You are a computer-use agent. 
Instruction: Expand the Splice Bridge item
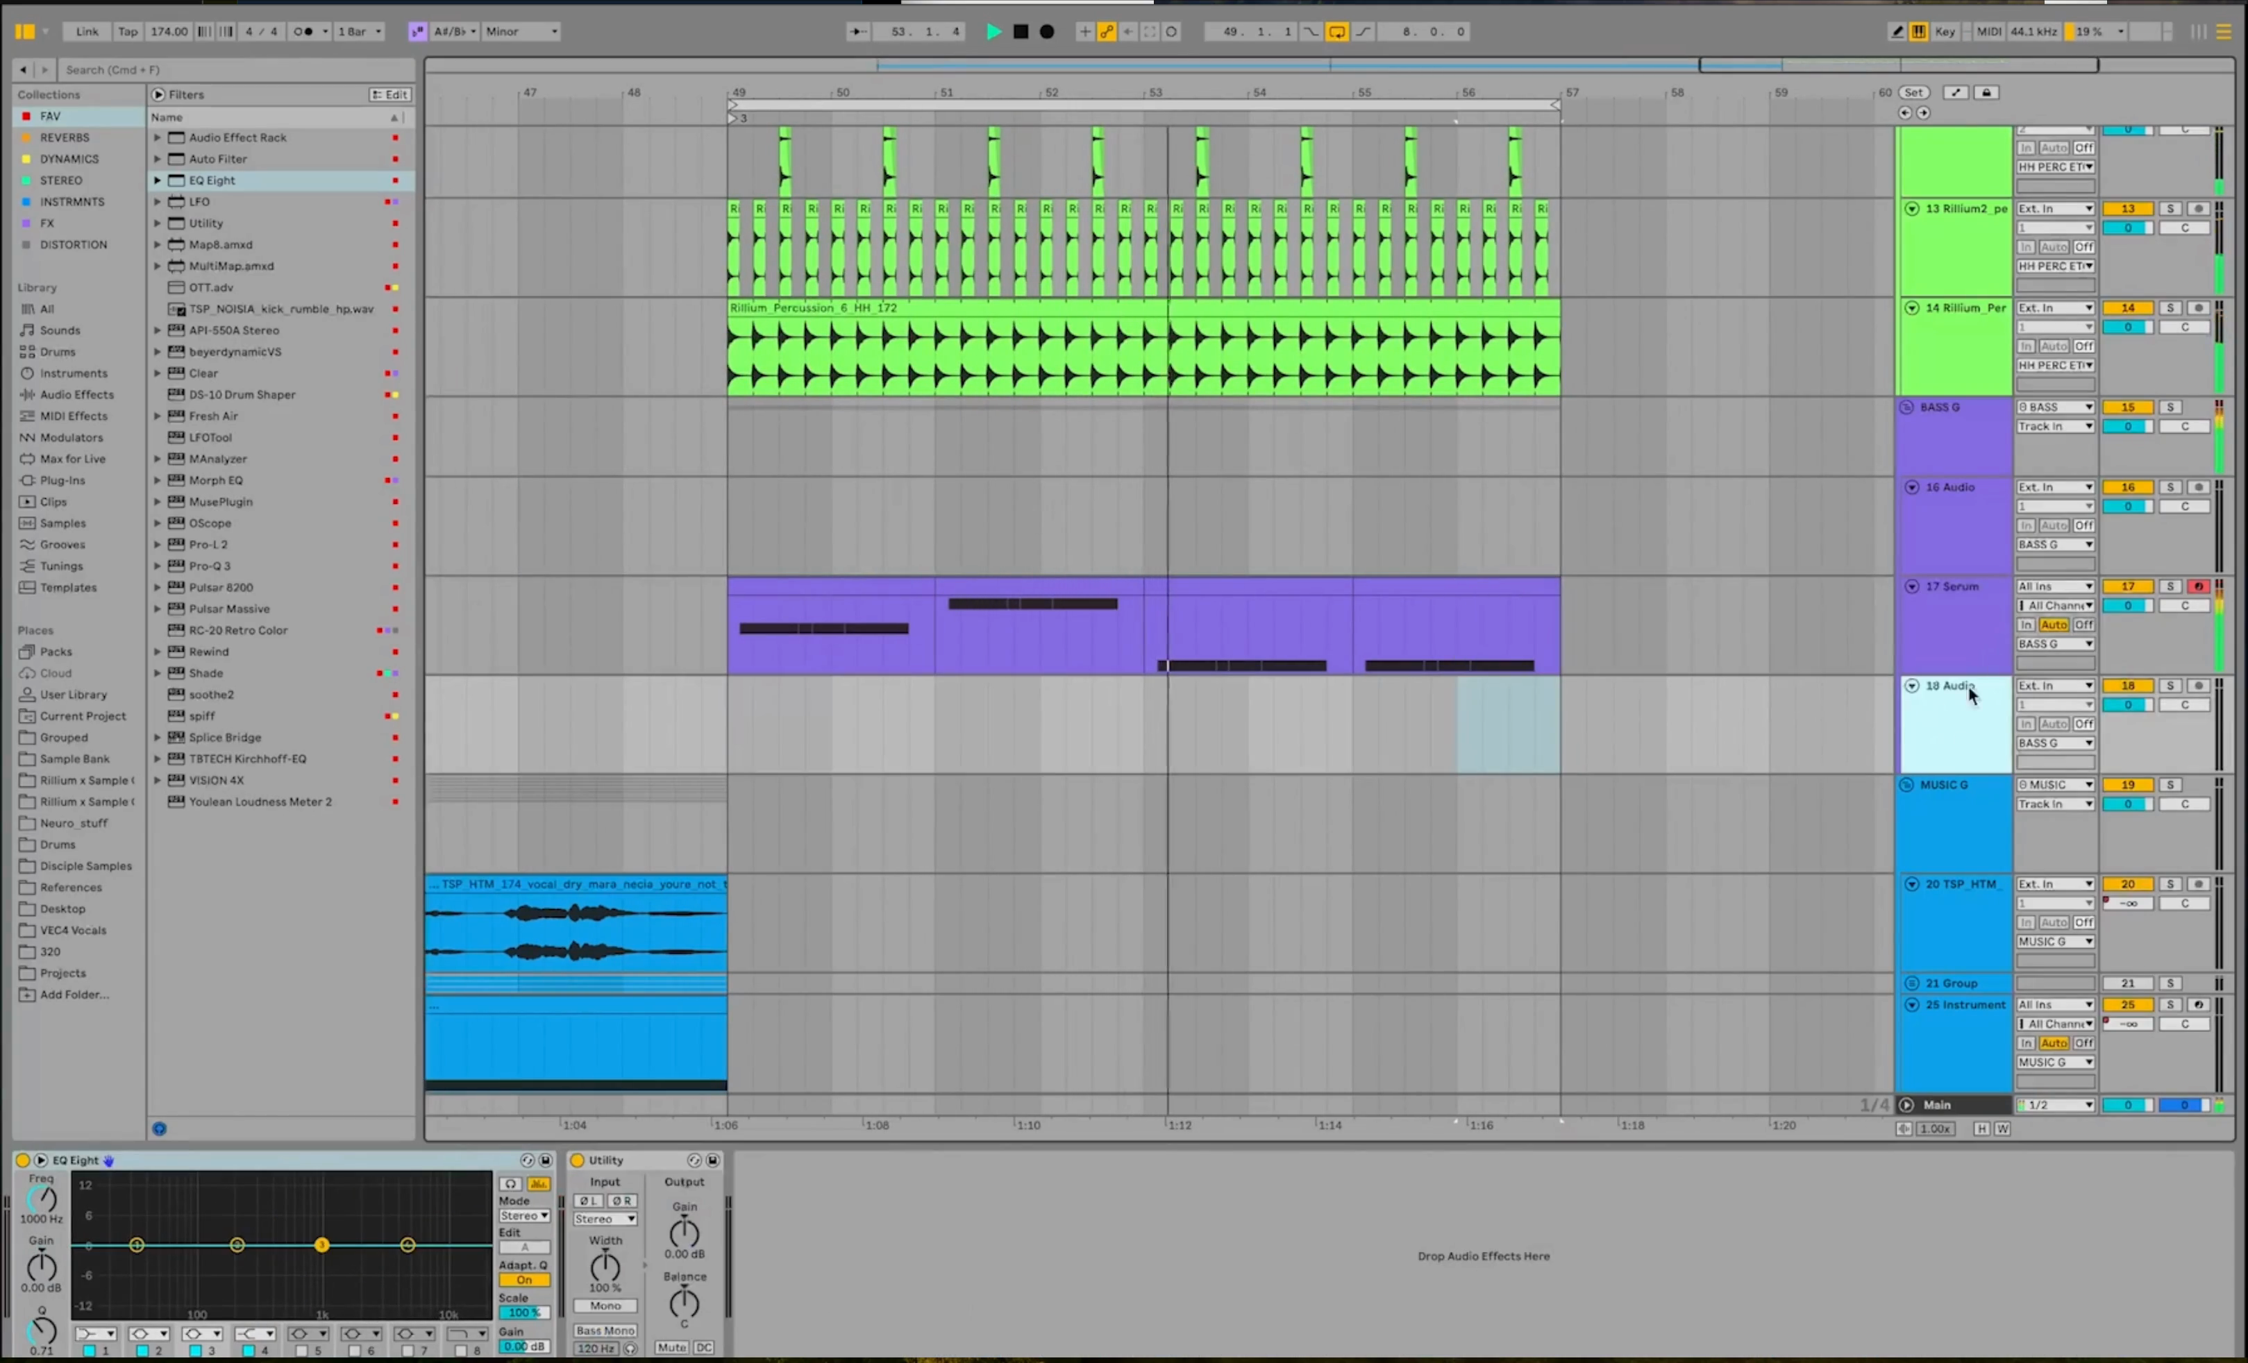pyautogui.click(x=157, y=738)
